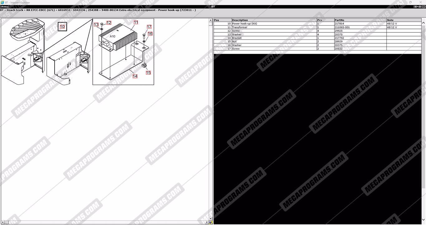
Task: Click callout 15 next to the nut
Action: pos(148,73)
